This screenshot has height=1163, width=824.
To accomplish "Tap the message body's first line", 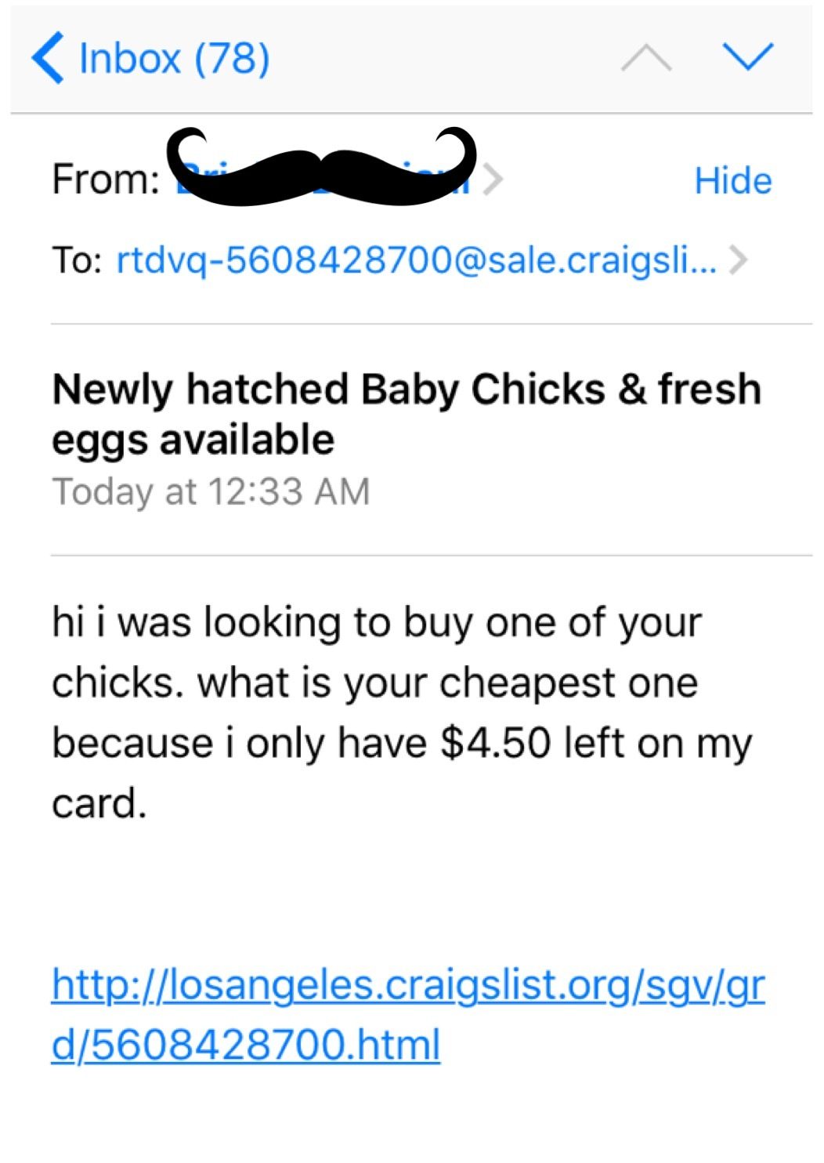I will click(376, 623).
